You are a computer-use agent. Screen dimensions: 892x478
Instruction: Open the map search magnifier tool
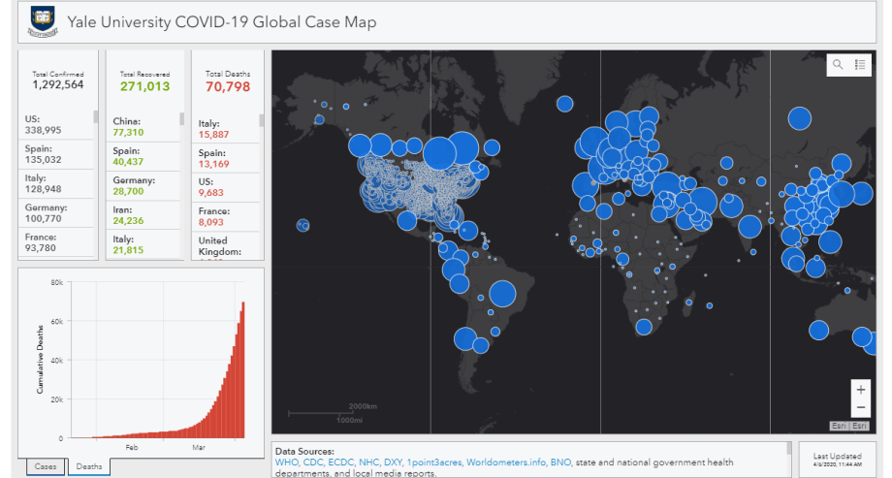pyautogui.click(x=838, y=65)
